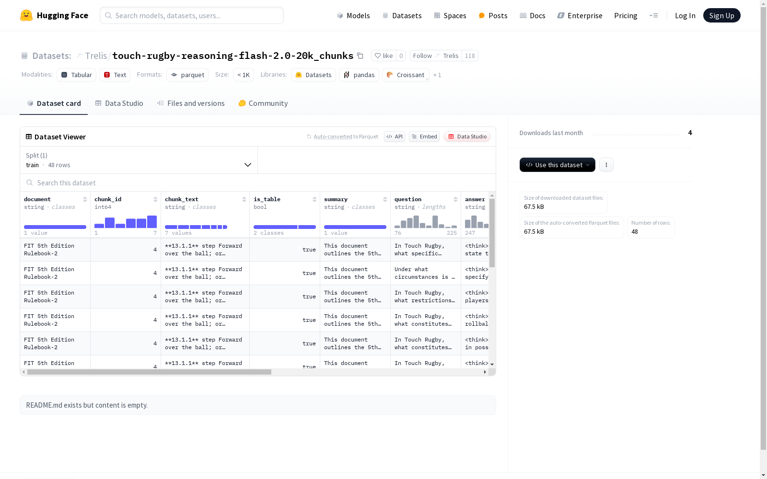Viewport: 767px width, 479px height.
Task: Click the pandas library tag
Action: pos(359,75)
